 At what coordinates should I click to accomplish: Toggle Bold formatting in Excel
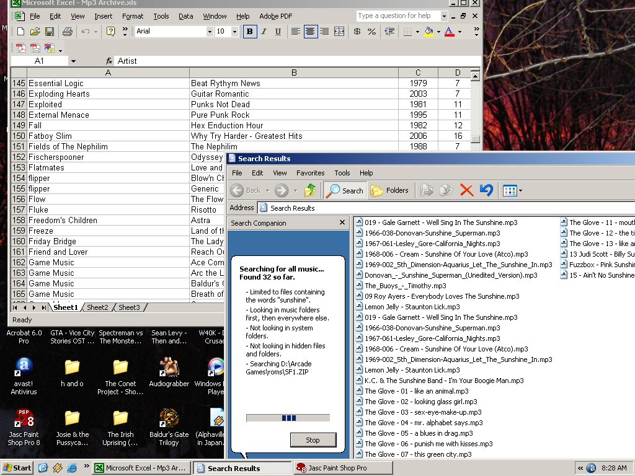point(249,32)
